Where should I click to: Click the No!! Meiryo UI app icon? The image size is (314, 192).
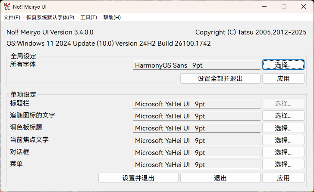tap(7, 6)
